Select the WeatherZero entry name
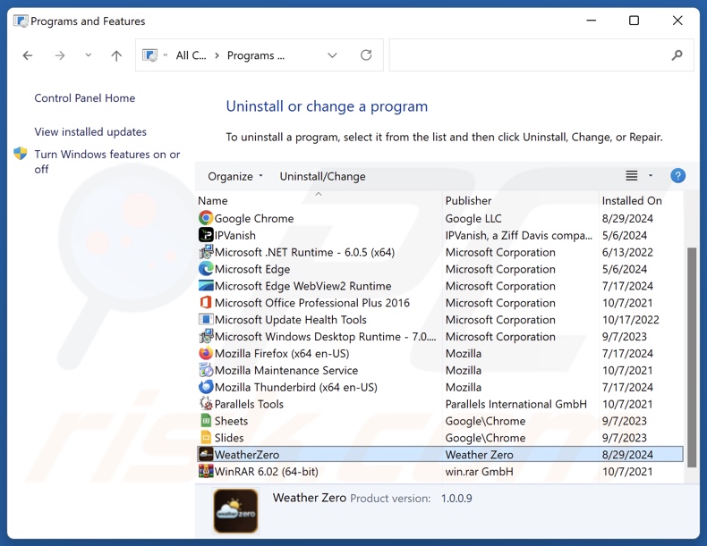 (x=247, y=455)
